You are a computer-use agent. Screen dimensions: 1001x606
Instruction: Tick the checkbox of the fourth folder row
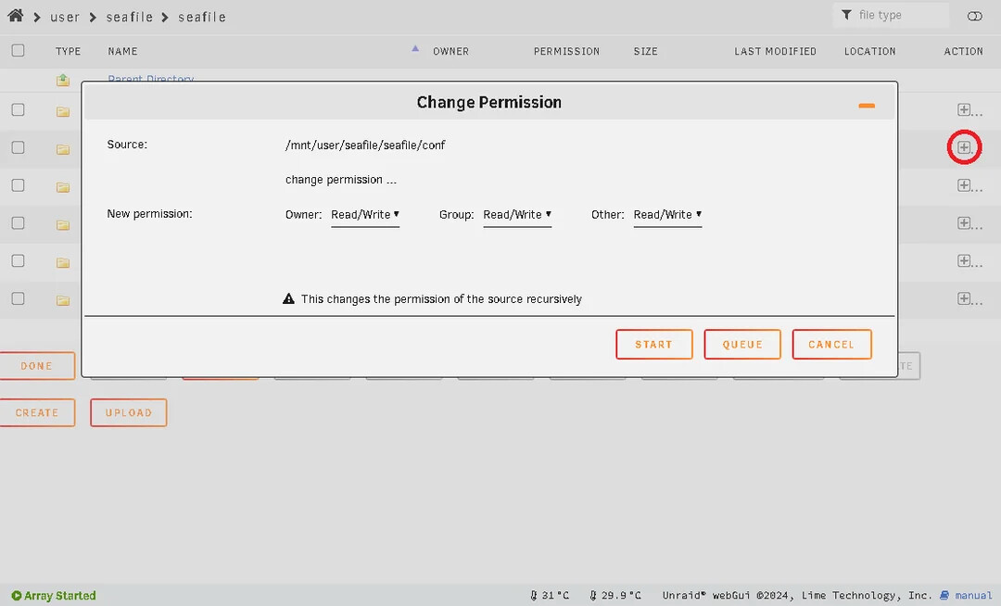tap(18, 222)
